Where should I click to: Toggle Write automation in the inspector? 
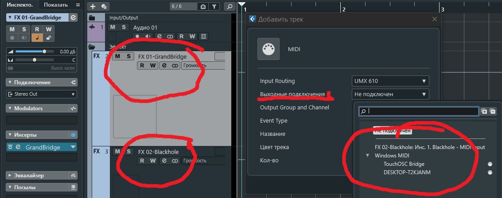tap(48, 30)
